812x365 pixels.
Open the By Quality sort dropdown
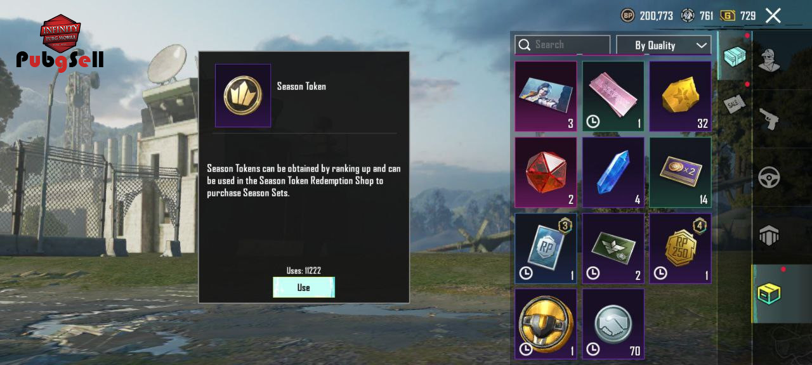pyautogui.click(x=664, y=45)
